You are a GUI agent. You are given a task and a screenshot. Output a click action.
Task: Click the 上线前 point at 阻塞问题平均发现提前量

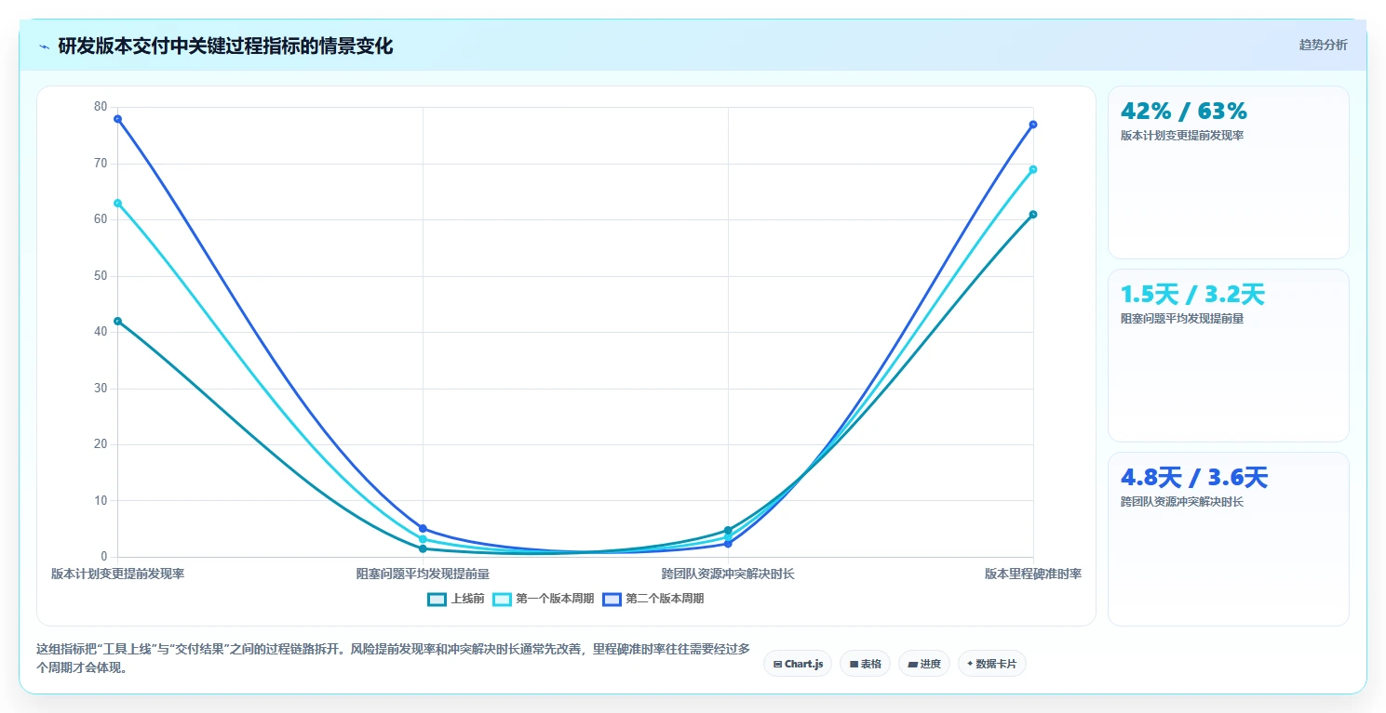pyautogui.click(x=423, y=548)
